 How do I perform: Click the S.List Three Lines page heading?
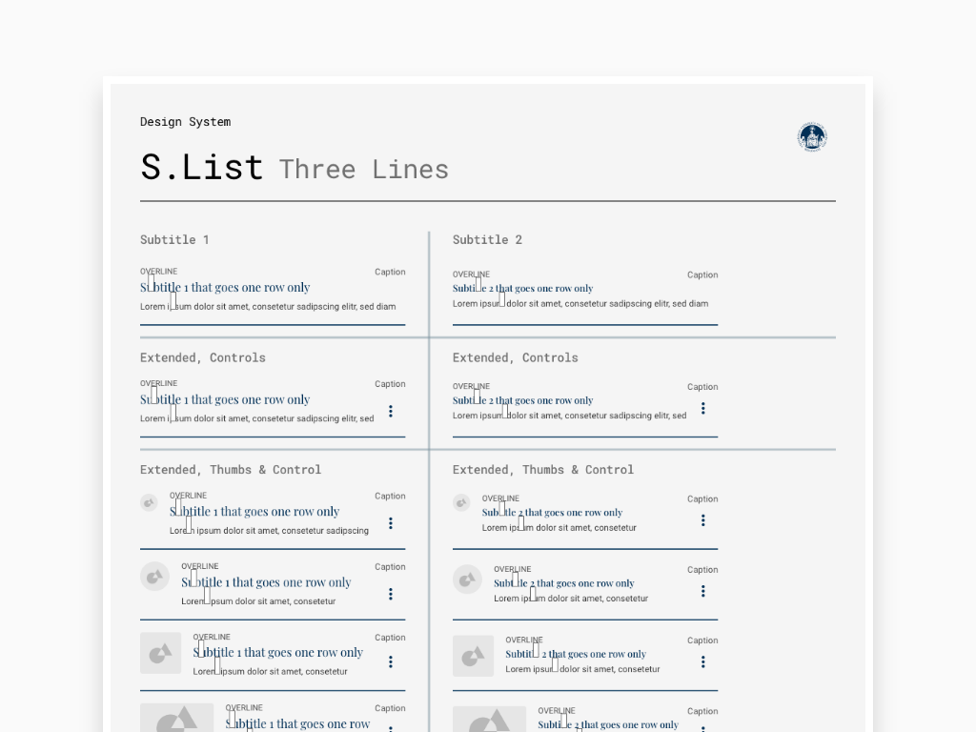tap(295, 168)
